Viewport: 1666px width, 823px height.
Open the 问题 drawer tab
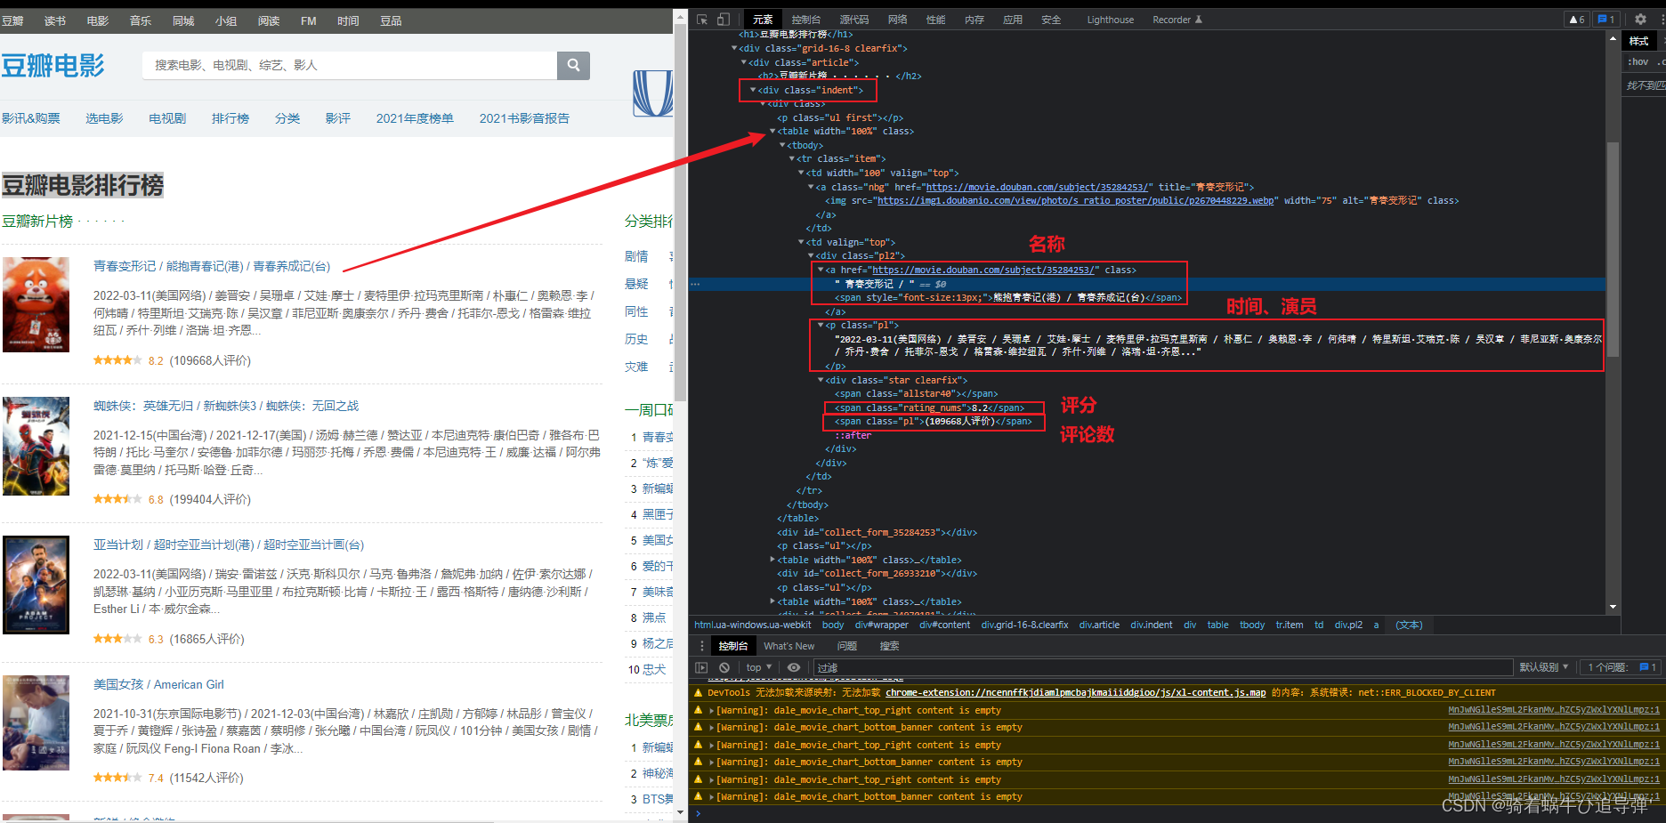click(x=847, y=646)
